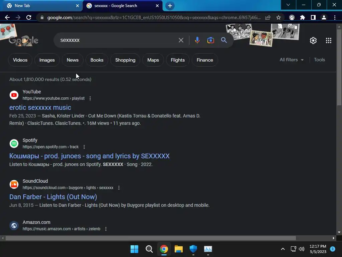Open YouTube playlist URL breadcrumb
342x257 pixels.
(53, 98)
